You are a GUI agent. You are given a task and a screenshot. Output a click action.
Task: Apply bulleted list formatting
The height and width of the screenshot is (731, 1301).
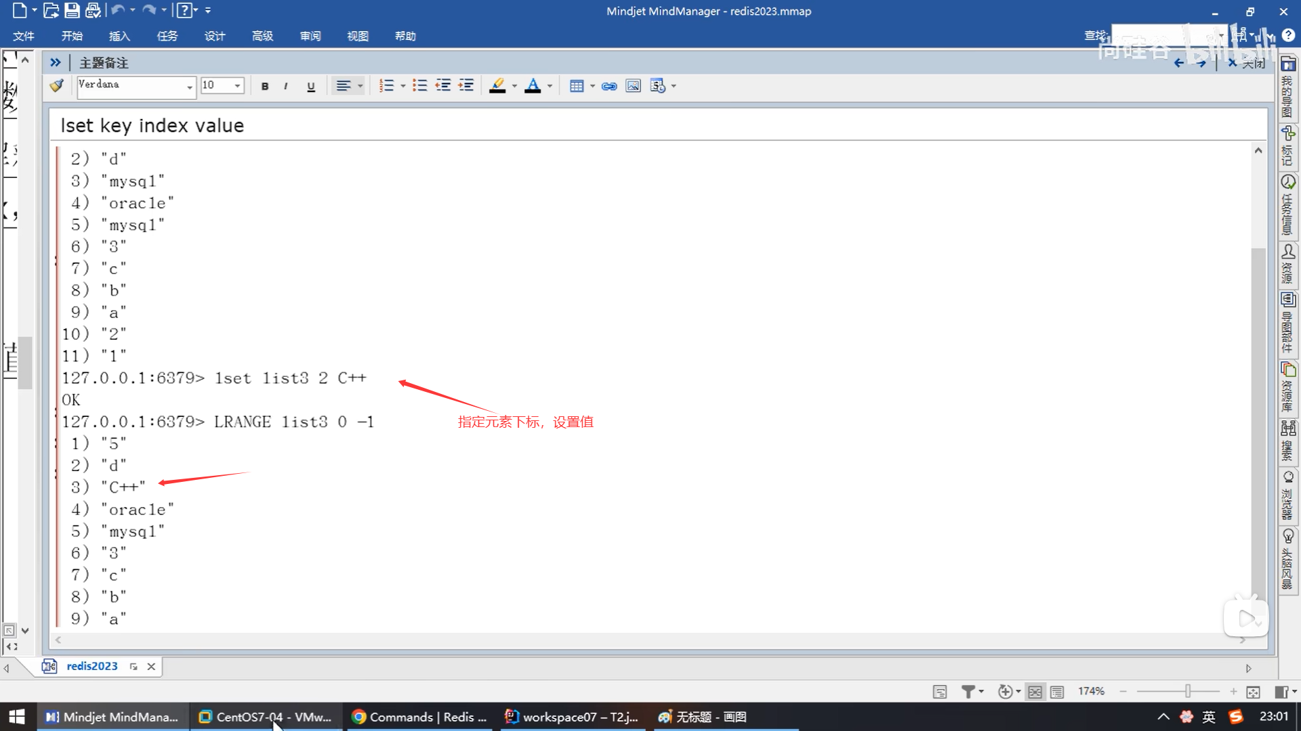coord(420,86)
